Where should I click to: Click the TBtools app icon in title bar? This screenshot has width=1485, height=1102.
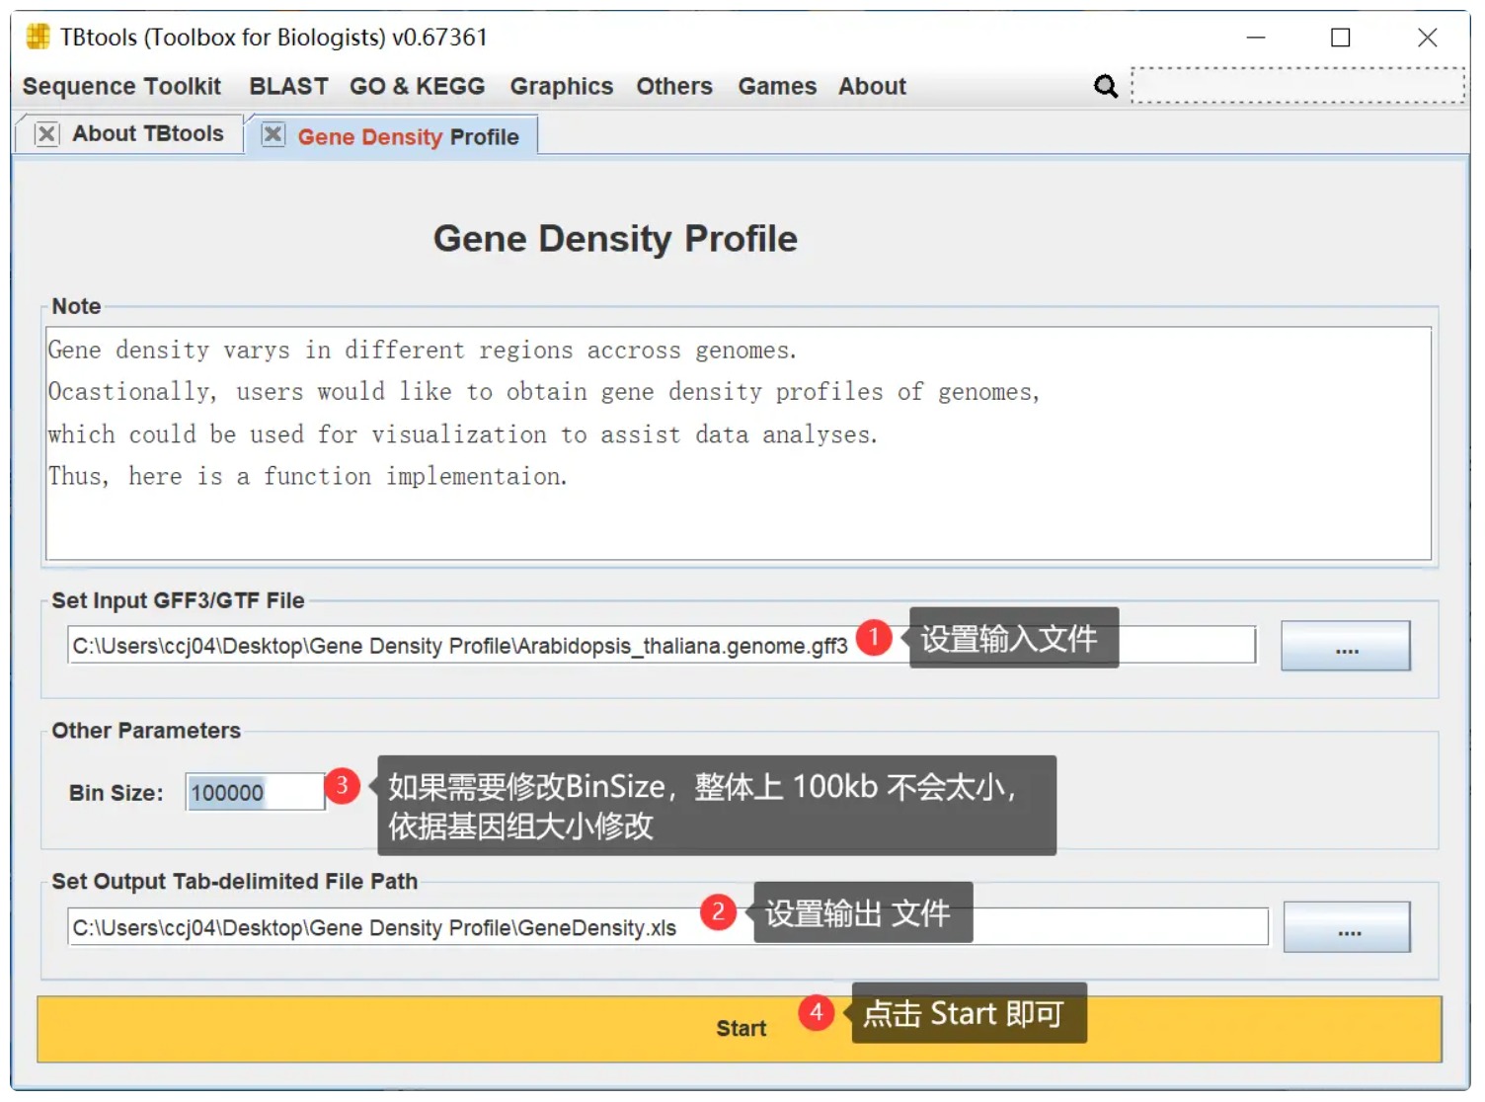point(38,38)
